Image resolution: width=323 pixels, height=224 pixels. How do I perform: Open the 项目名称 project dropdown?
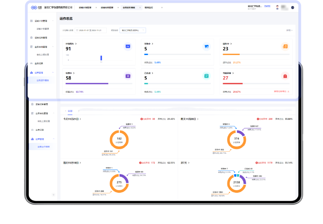(133, 30)
